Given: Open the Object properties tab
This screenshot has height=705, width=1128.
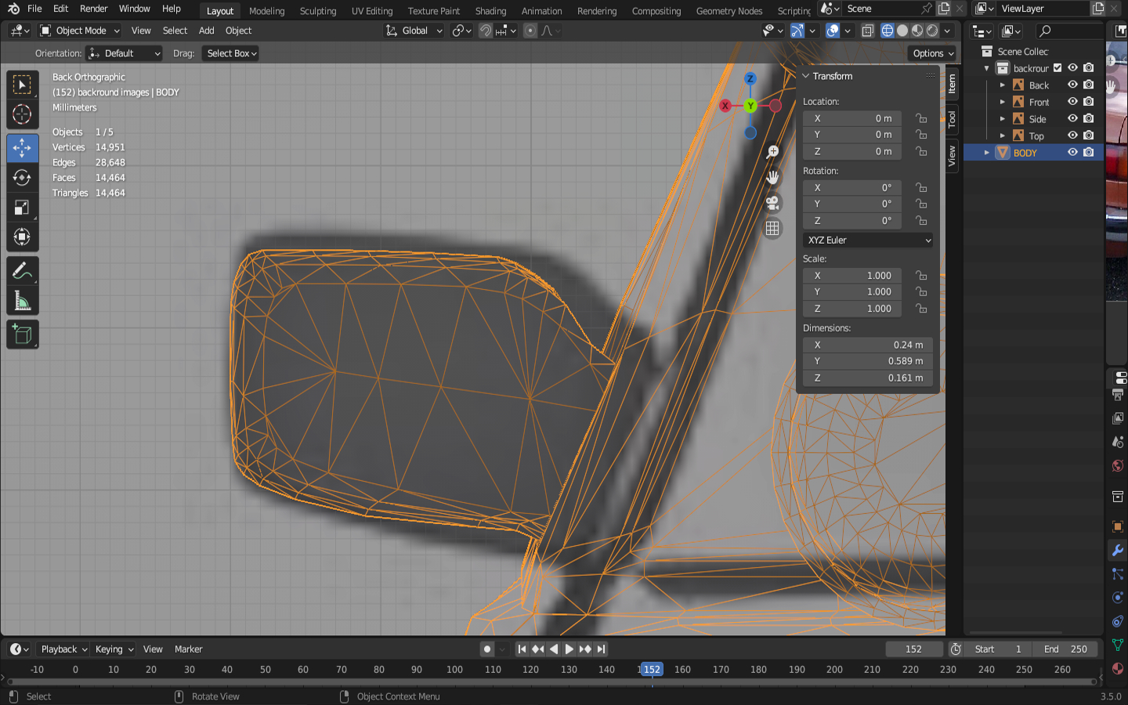Looking at the screenshot, I should pyautogui.click(x=1118, y=526).
